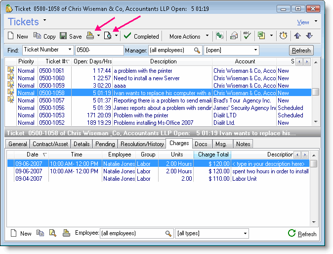Image resolution: width=333 pixels, height=254 pixels.
Task: Mark ticket as Completed
Action: [x=141, y=36]
